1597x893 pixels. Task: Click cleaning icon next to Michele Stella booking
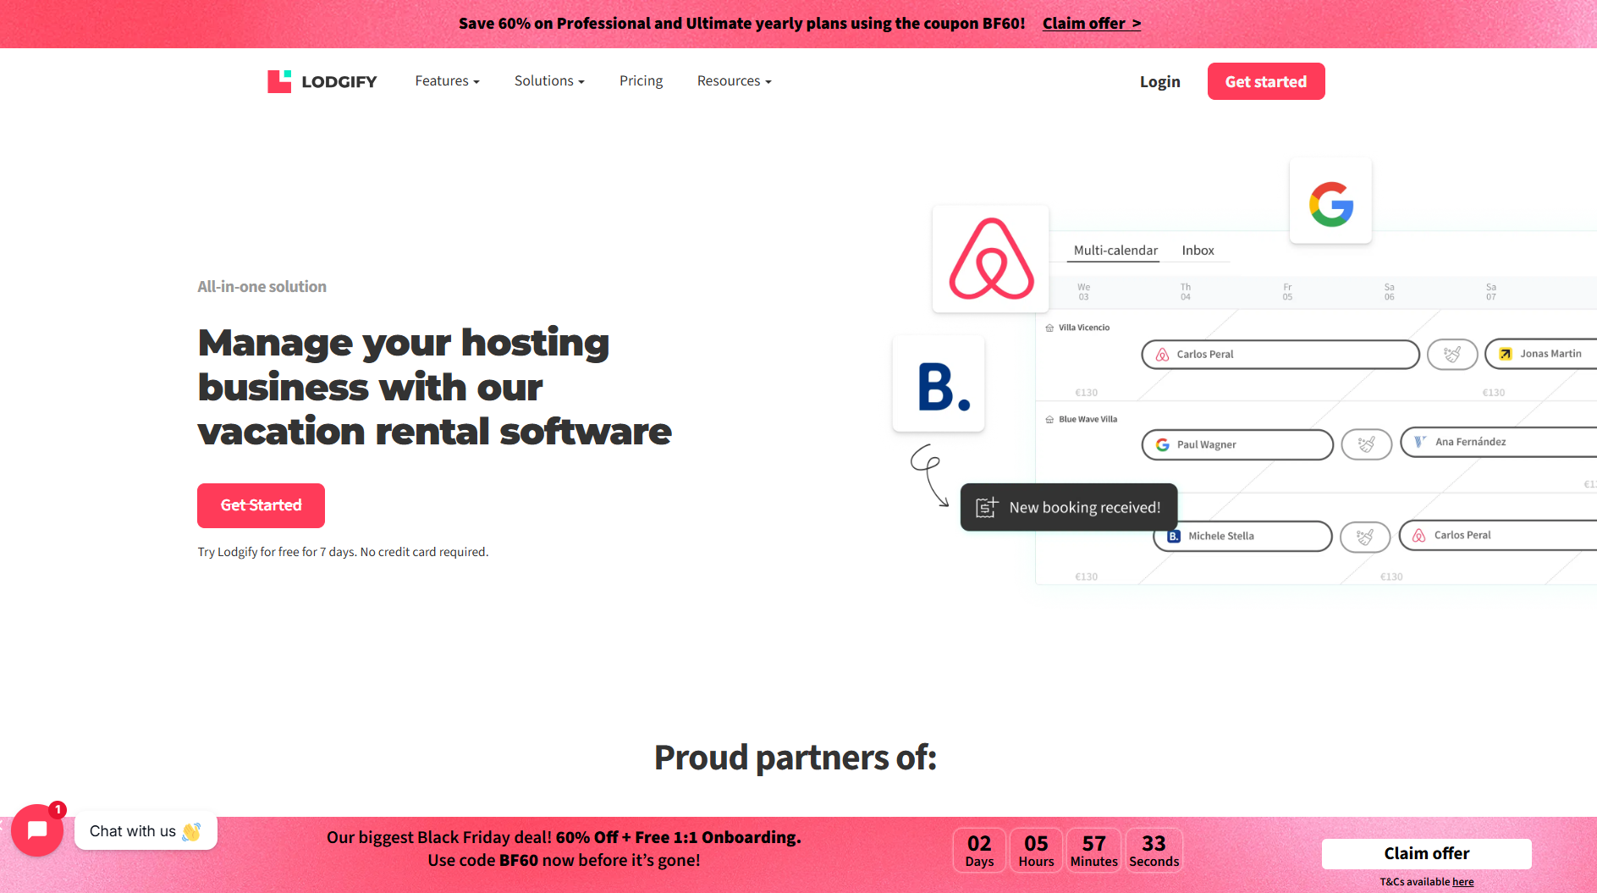pos(1364,537)
